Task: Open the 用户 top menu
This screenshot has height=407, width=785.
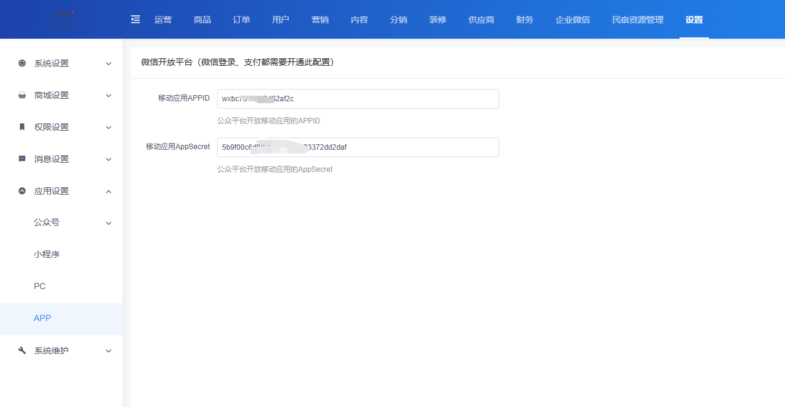Action: click(x=281, y=20)
